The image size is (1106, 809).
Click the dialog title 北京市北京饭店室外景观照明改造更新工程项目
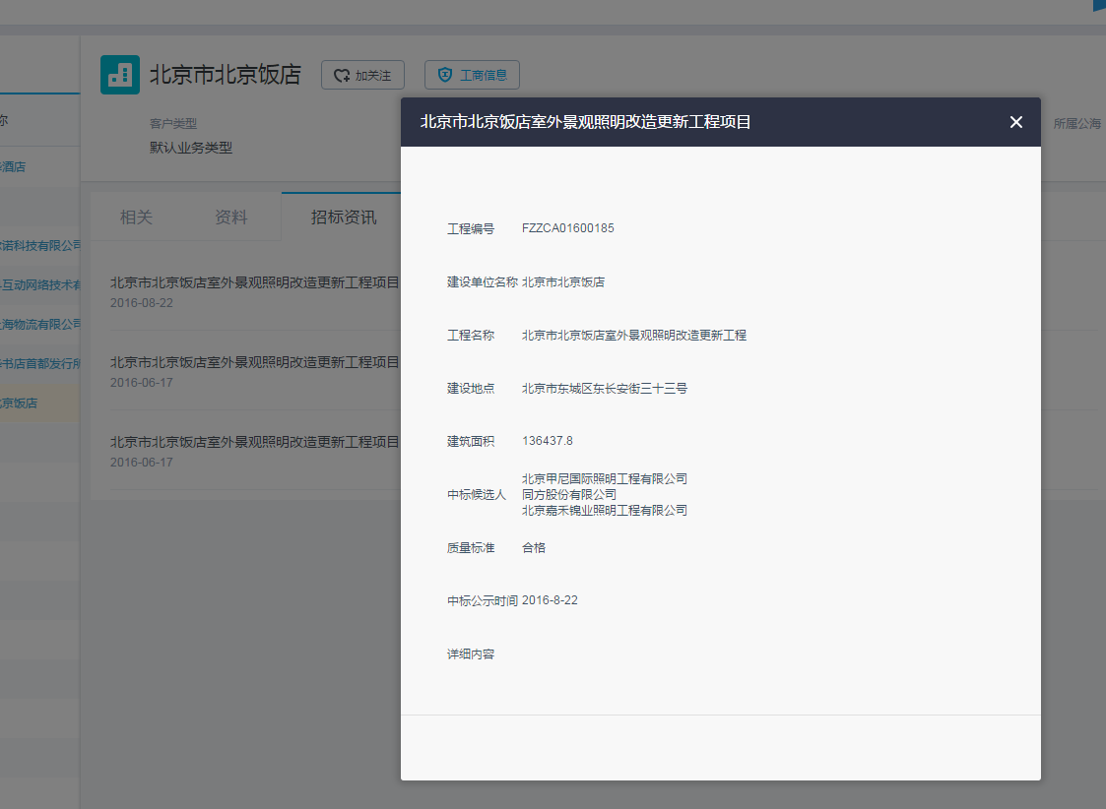[x=585, y=122]
